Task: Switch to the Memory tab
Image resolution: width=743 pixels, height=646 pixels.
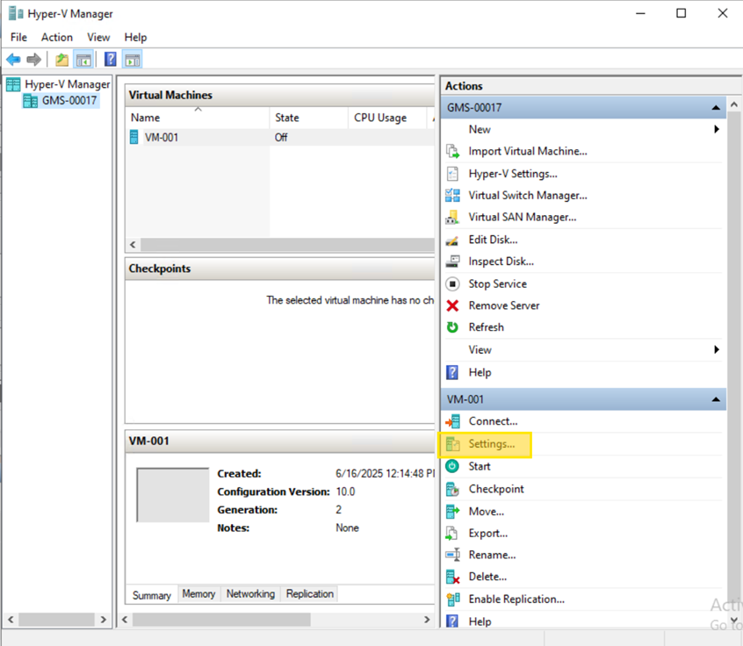Action: point(198,593)
